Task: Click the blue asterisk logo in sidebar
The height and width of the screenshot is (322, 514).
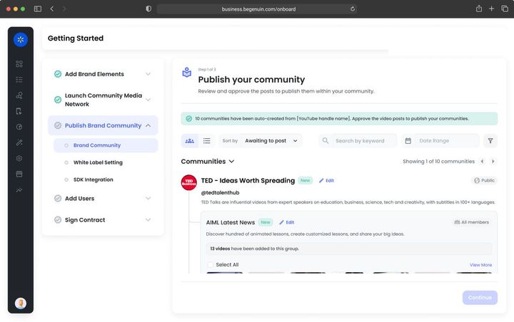Action: [x=20, y=40]
